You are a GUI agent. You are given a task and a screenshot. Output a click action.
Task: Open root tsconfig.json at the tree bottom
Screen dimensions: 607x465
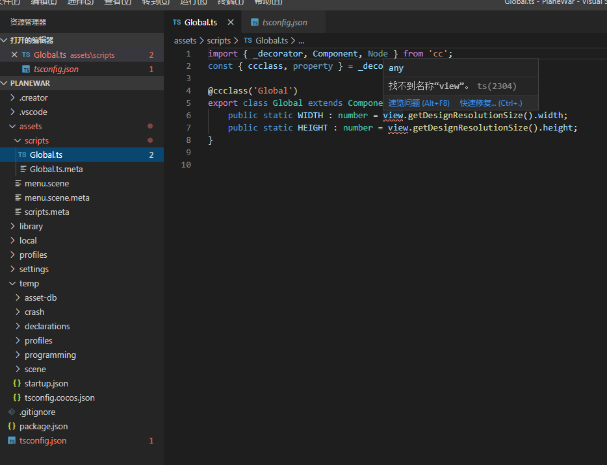point(42,441)
